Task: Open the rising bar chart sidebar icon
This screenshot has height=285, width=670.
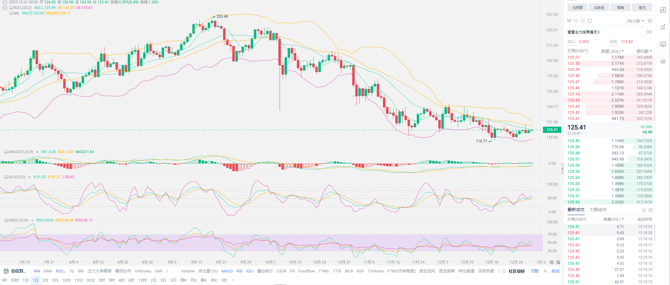Action: pos(663,27)
